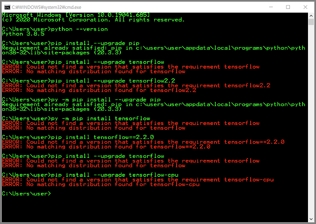
Task: Click the vertical scrollbar thumb
Action: click(x=311, y=22)
